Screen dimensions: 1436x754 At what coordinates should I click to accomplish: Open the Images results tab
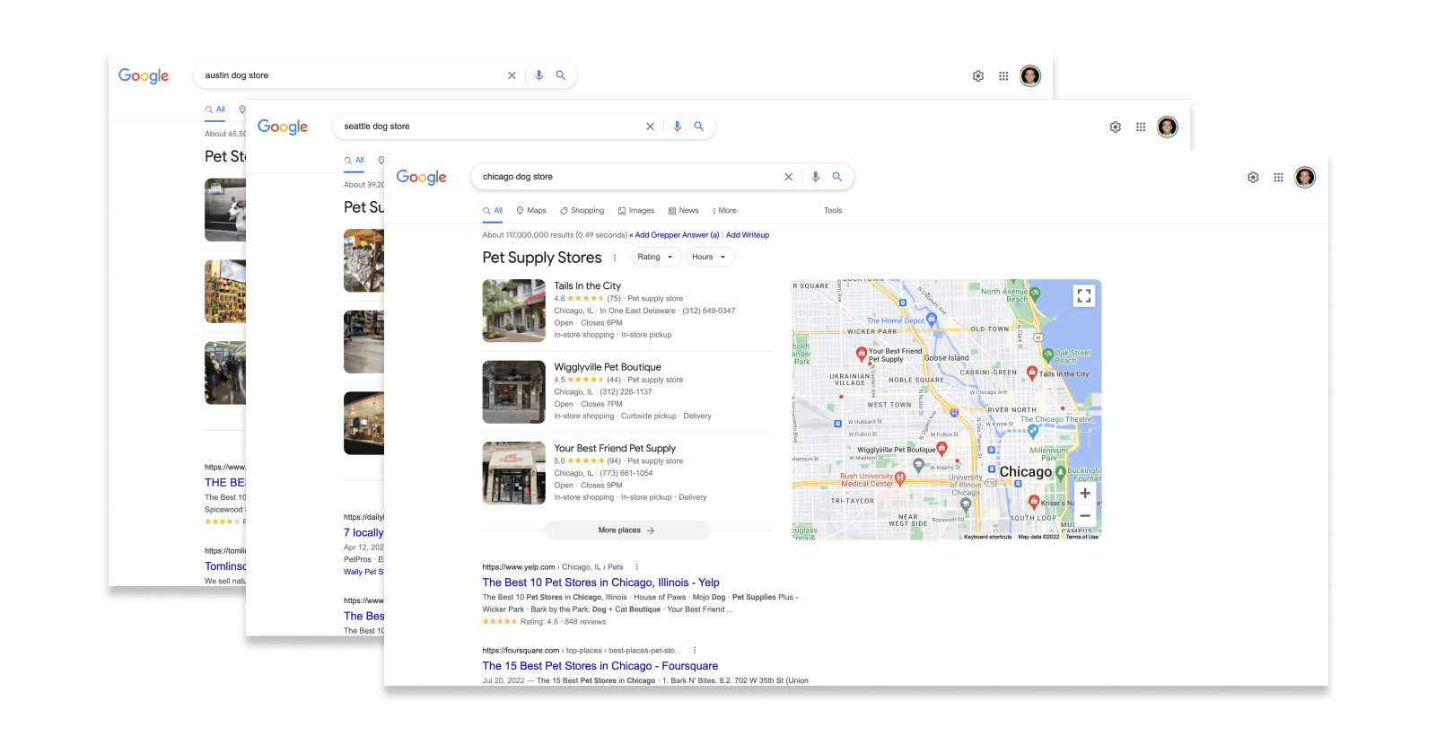[636, 211]
